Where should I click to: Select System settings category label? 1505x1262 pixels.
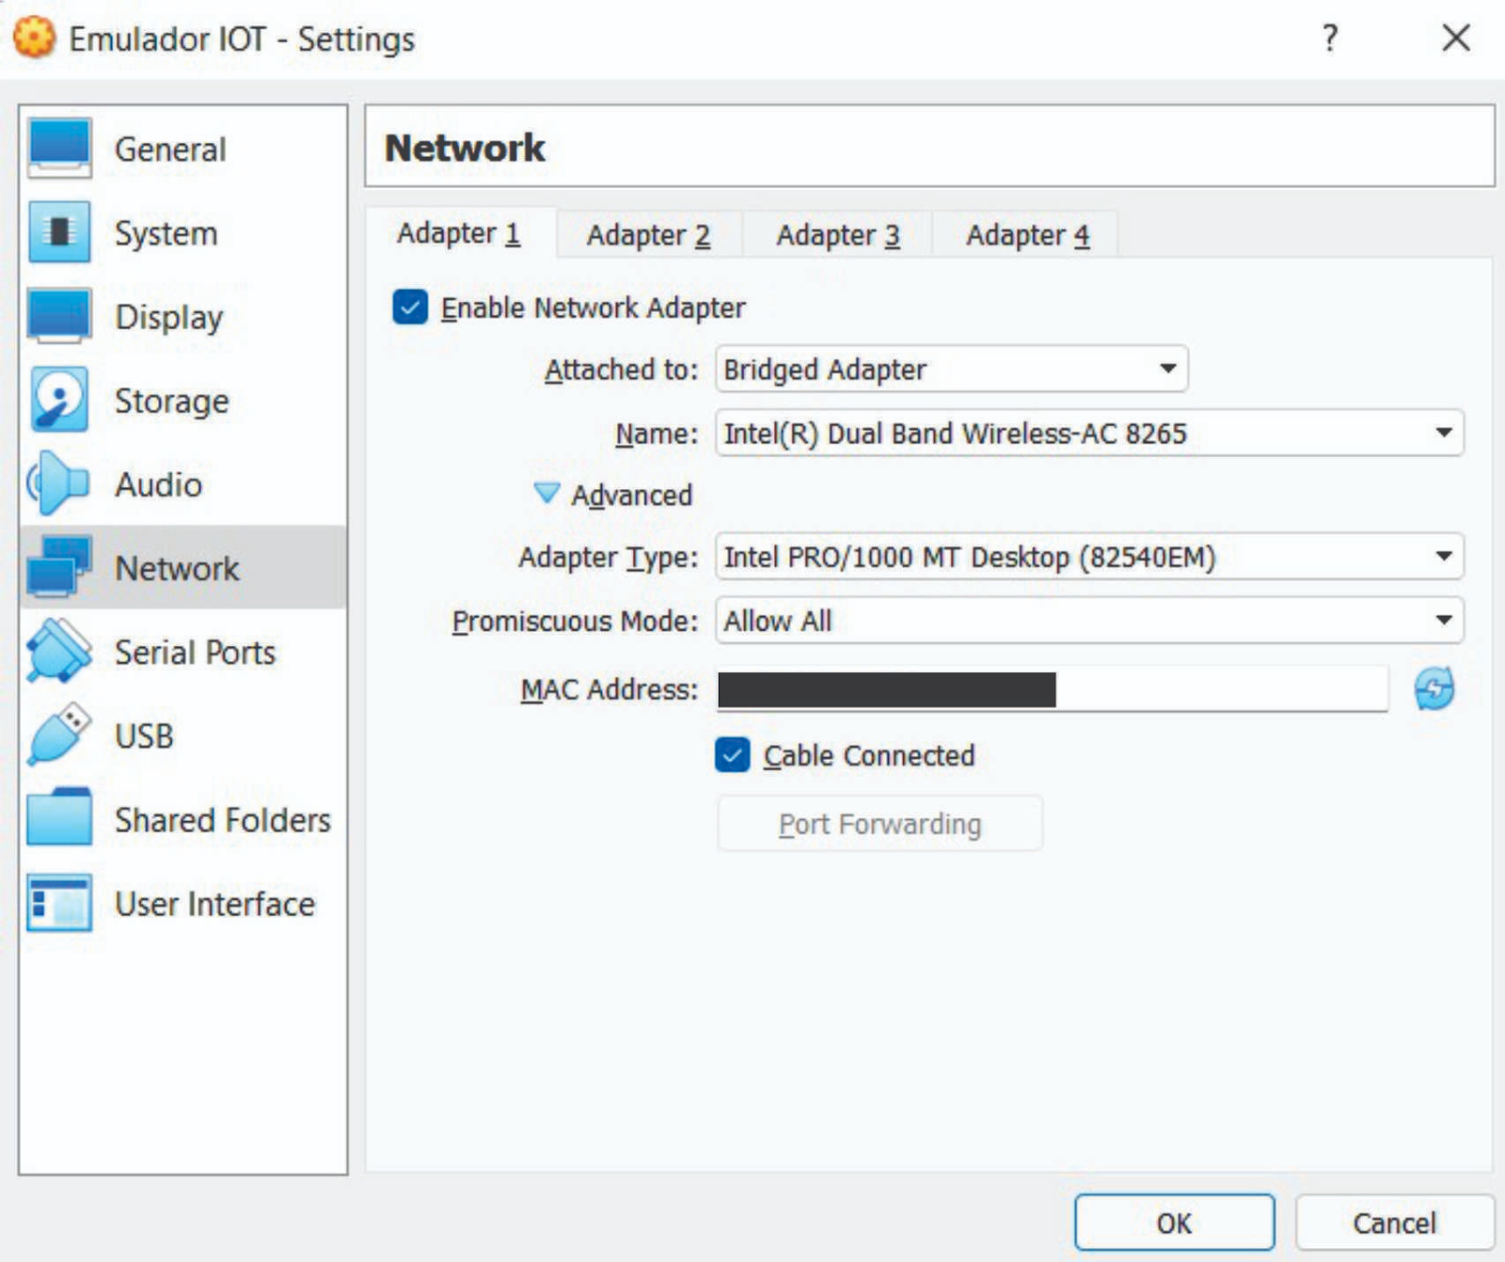[166, 233]
